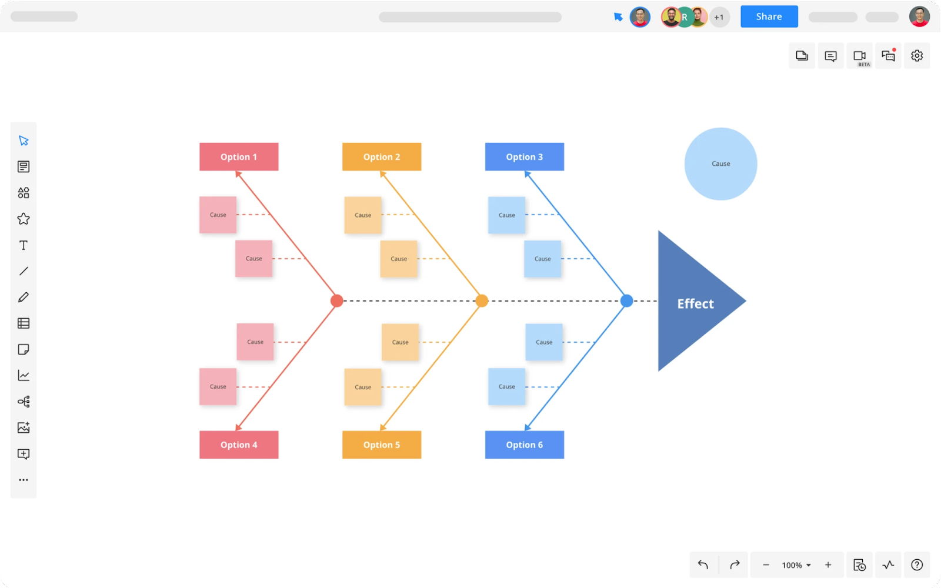
Task: Select the Text tool
Action: pos(24,245)
